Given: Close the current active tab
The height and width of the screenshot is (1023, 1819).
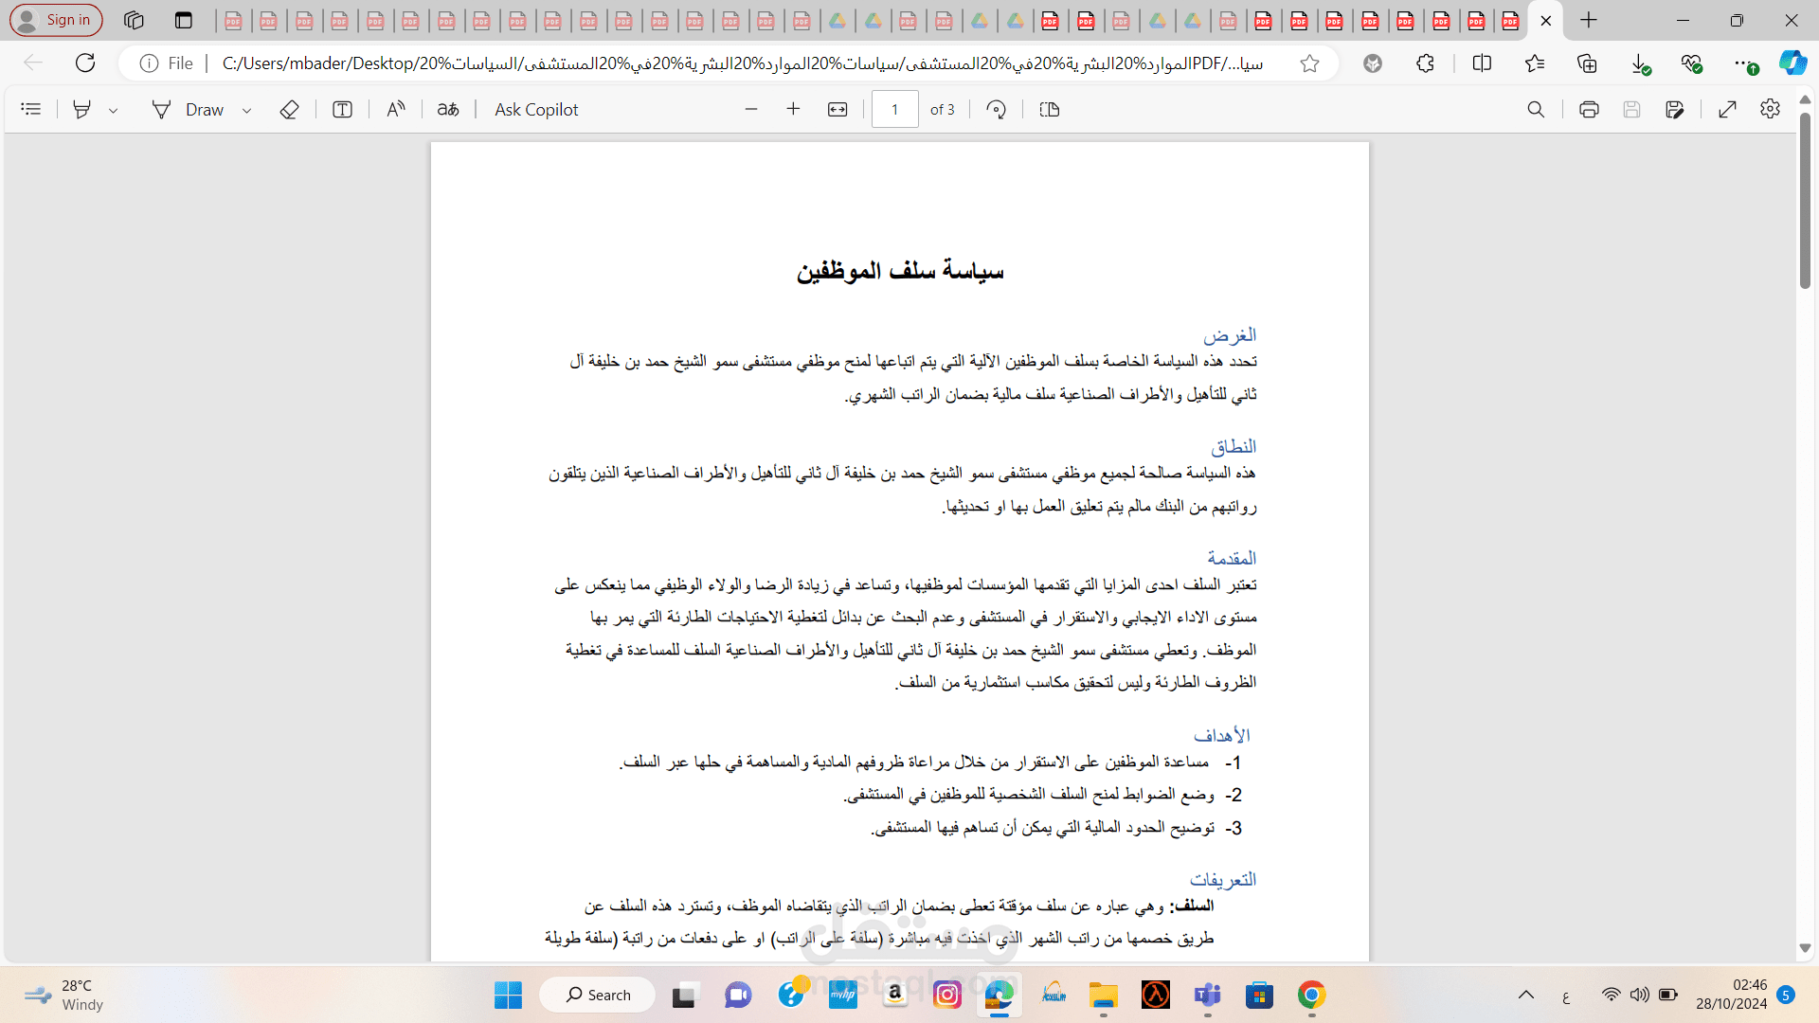Looking at the screenshot, I should coord(1546,21).
